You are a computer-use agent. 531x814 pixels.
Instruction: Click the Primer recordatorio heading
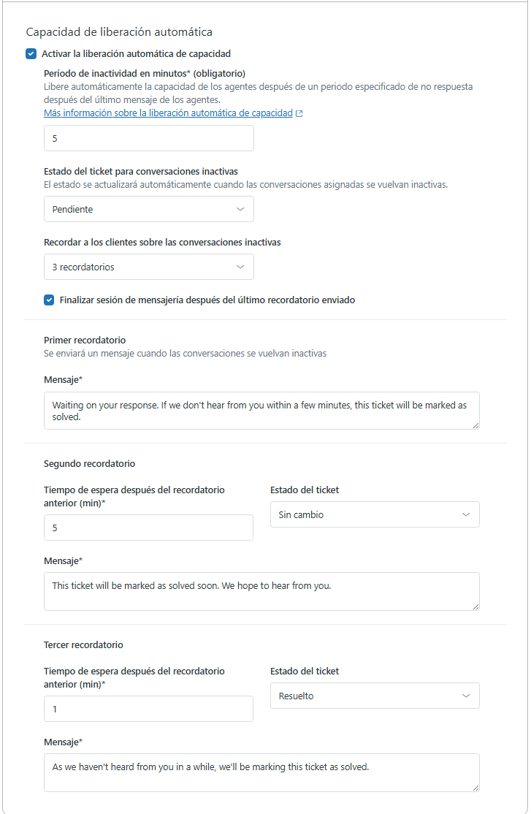pyautogui.click(x=85, y=341)
